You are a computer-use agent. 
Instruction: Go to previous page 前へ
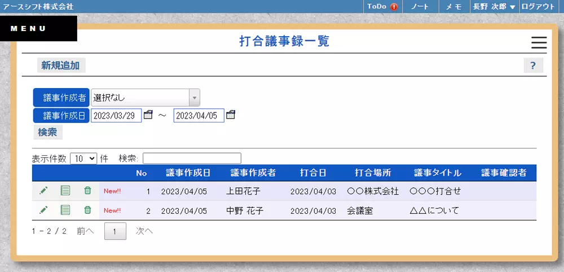click(x=85, y=231)
